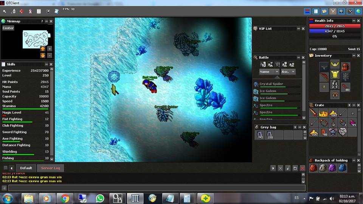
Task: Open the Asc. order dropdown in Battle
Action: pos(288,72)
